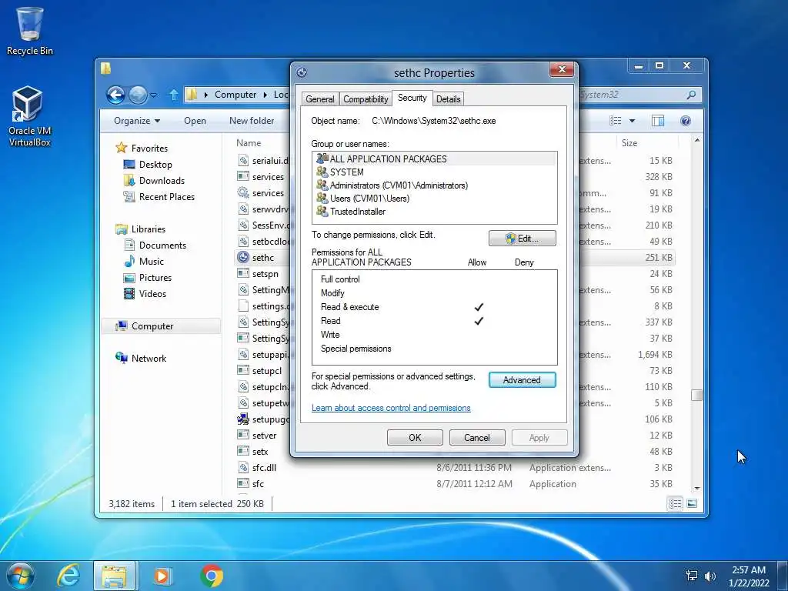Launch Google Chrome from taskbar

point(212,576)
